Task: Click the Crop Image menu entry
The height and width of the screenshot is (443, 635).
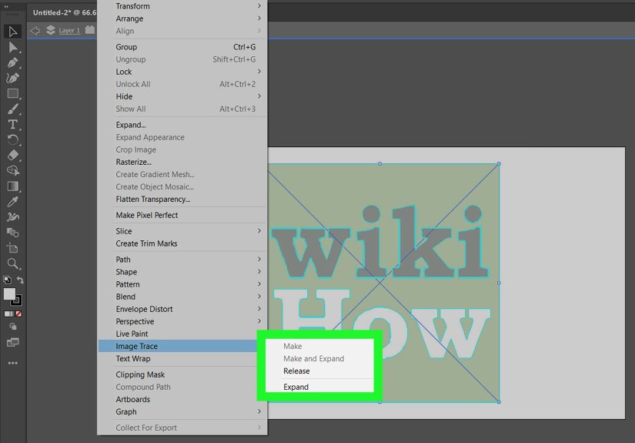Action: coord(182,149)
